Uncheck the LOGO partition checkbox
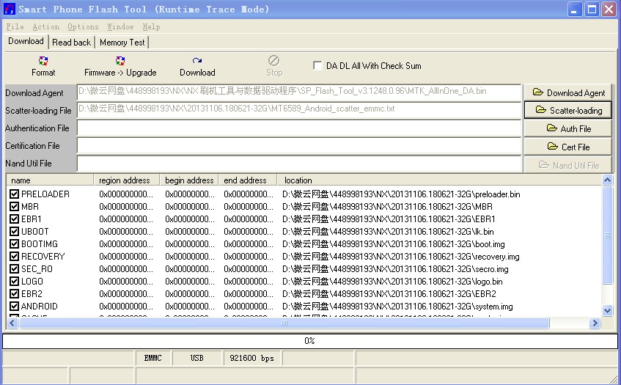 14,281
